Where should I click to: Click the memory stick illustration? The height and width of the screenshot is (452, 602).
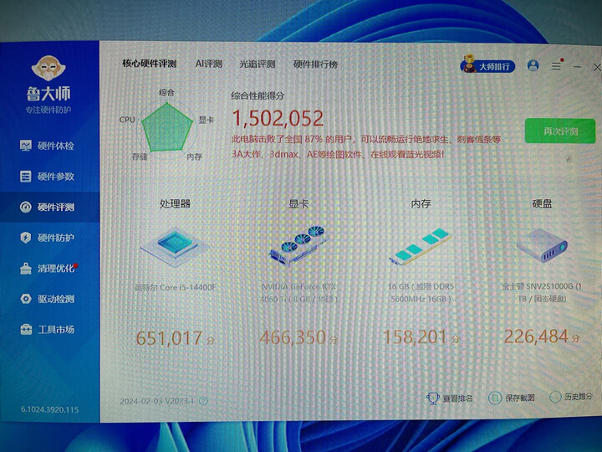[x=421, y=246]
